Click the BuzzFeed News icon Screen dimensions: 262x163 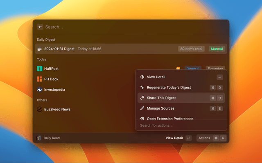pos(40,109)
